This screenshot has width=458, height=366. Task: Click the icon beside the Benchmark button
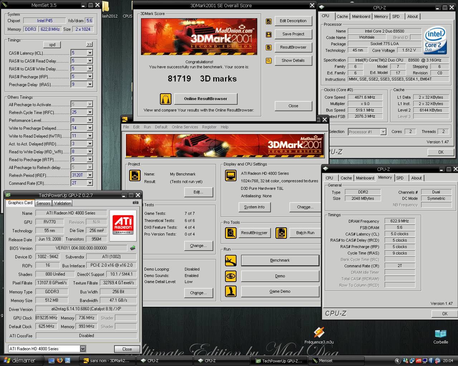231,261
